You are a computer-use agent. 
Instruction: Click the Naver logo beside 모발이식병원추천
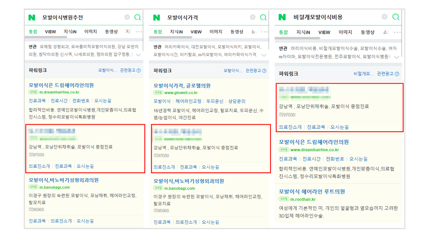pyautogui.click(x=32, y=17)
